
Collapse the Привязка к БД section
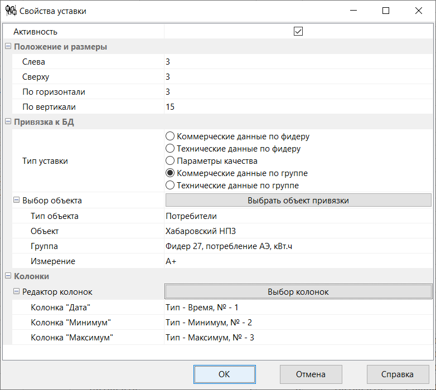[8, 122]
